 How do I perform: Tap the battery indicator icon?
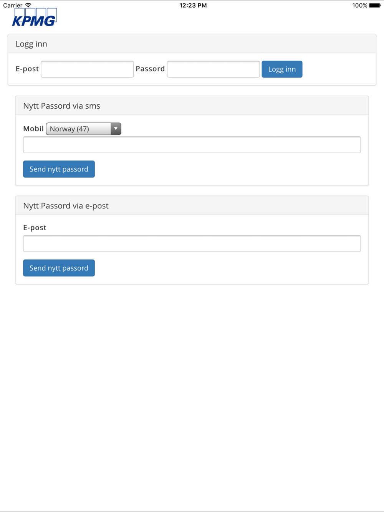tap(375, 5)
